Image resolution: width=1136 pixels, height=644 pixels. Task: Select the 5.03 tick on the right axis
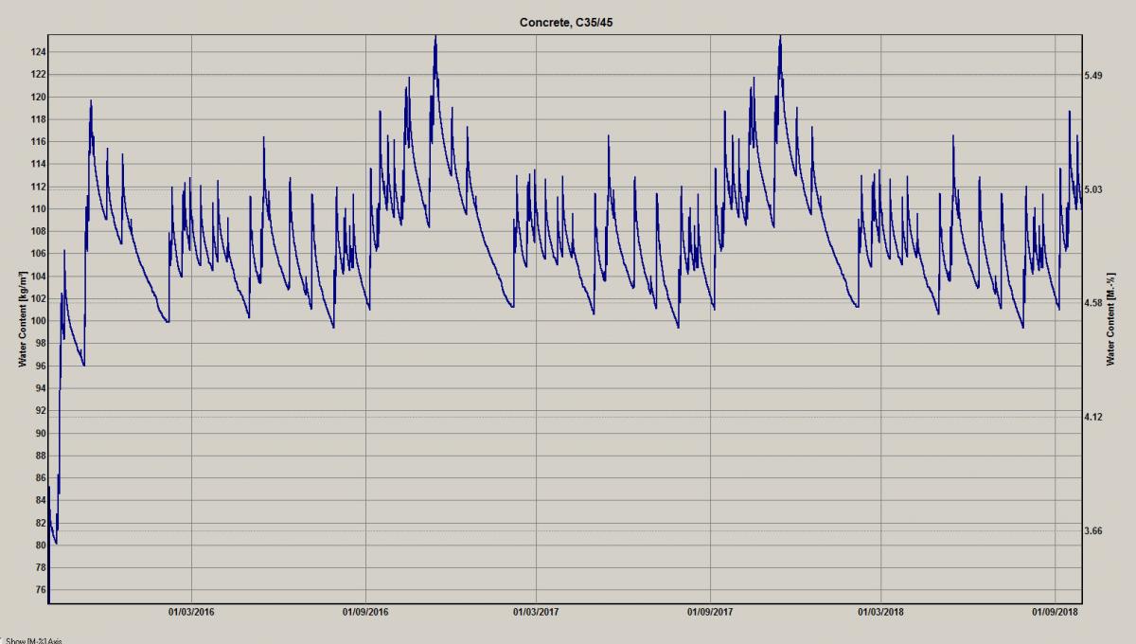(x=1095, y=189)
